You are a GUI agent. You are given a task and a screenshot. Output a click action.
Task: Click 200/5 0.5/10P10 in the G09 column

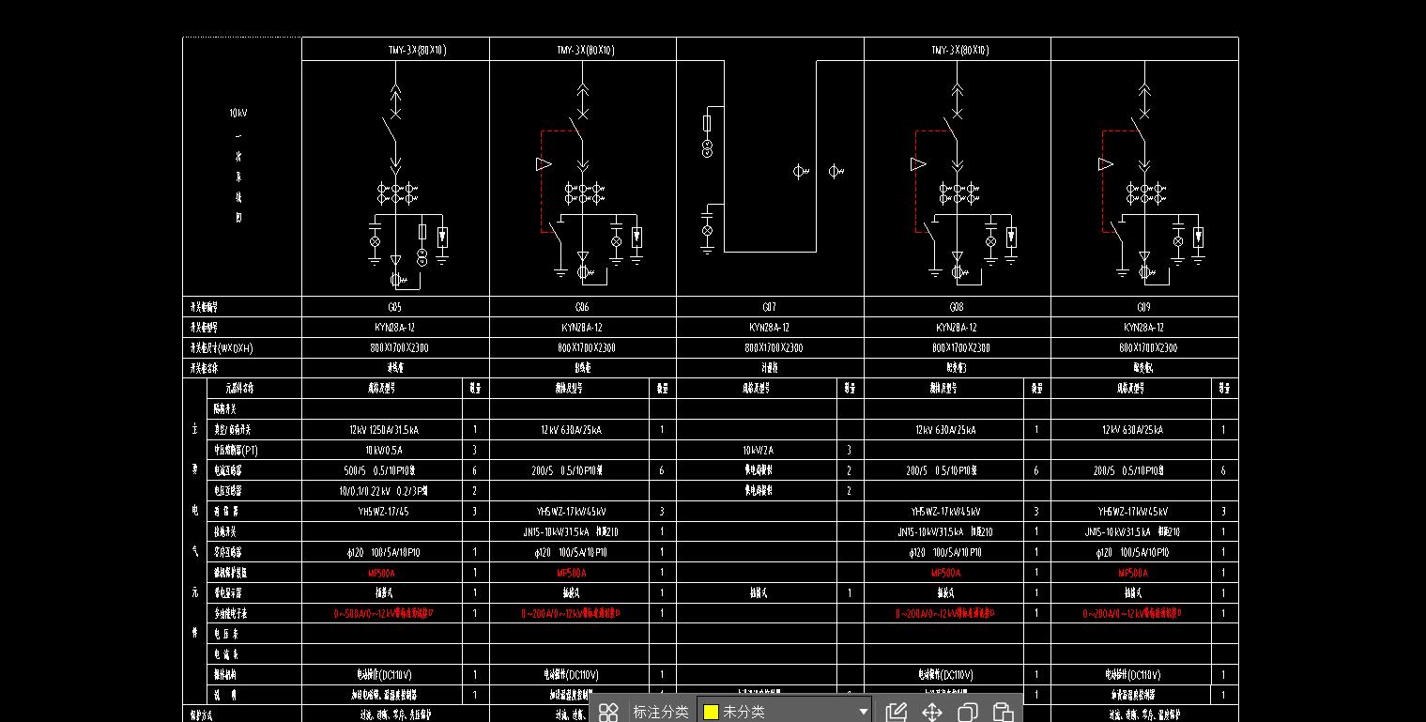pyautogui.click(x=1133, y=471)
